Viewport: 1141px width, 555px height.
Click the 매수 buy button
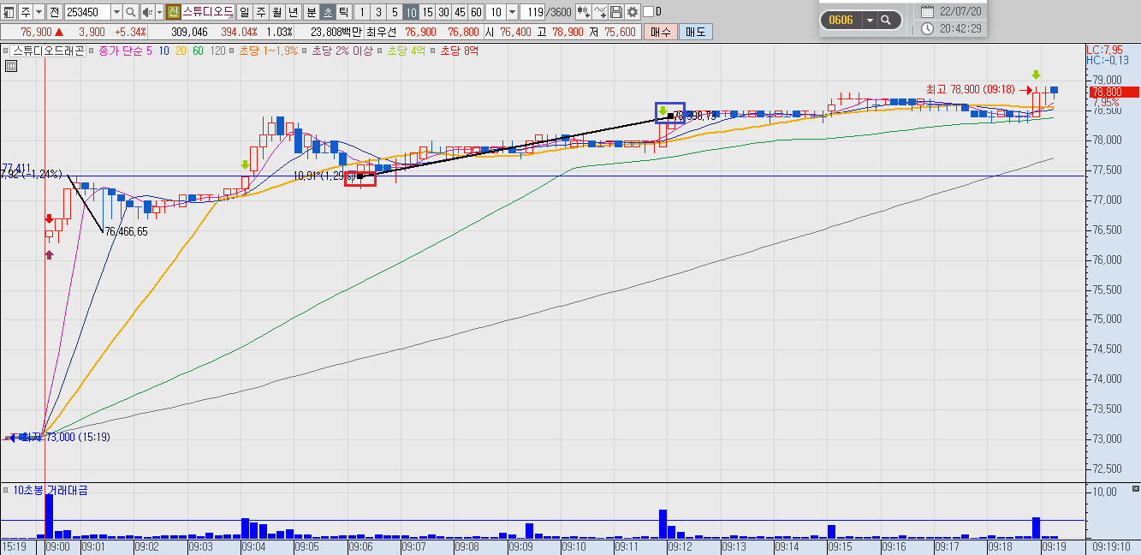tap(660, 32)
